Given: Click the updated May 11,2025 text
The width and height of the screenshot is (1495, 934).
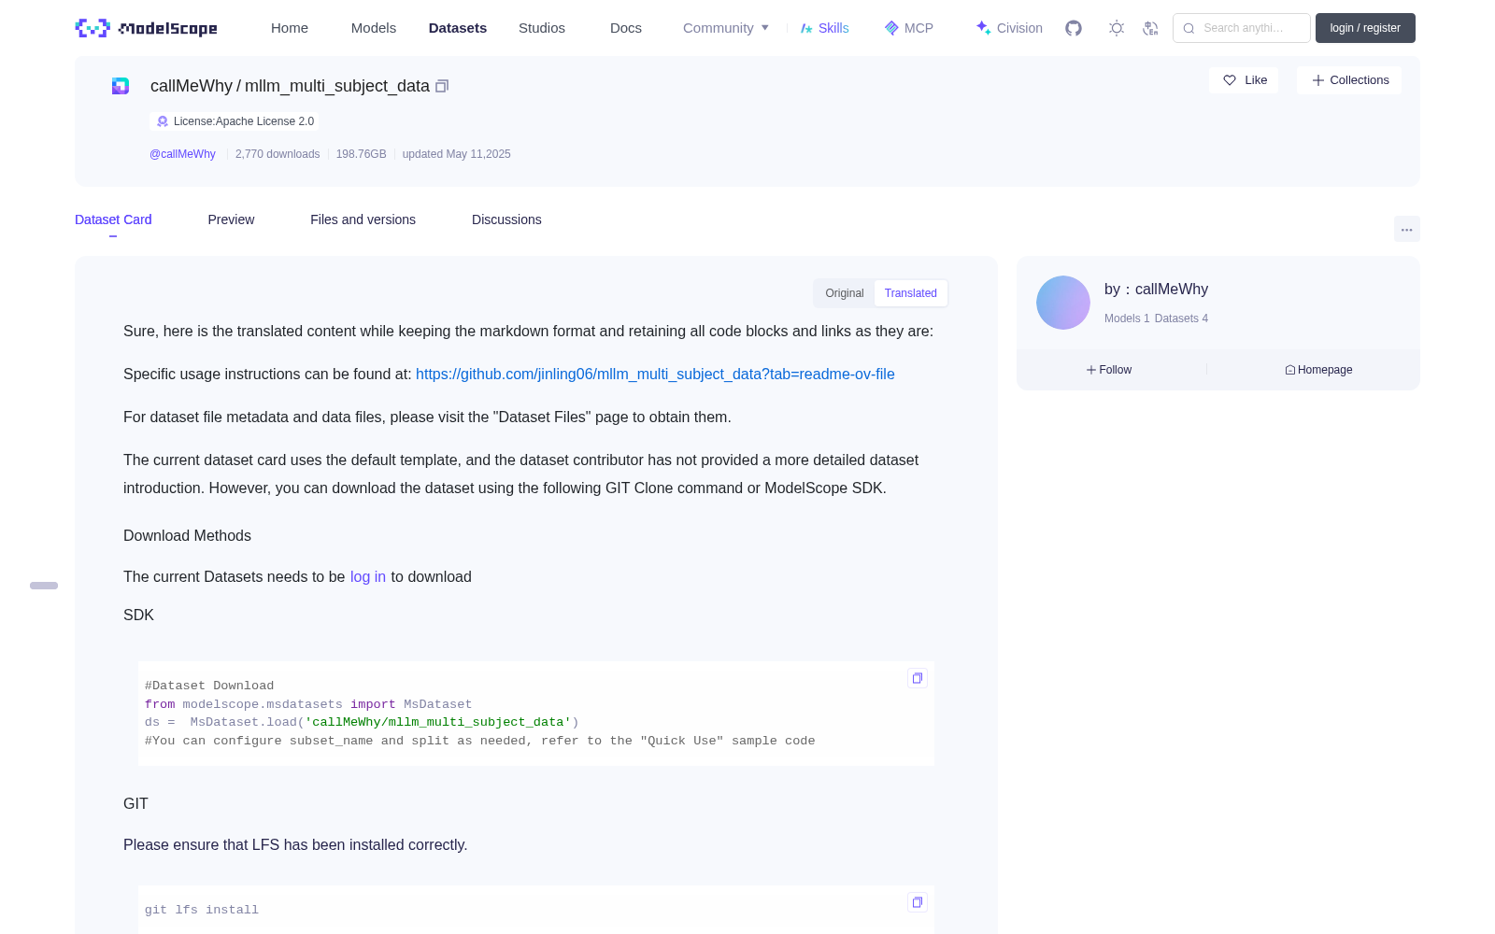Looking at the screenshot, I should pyautogui.click(x=456, y=154).
